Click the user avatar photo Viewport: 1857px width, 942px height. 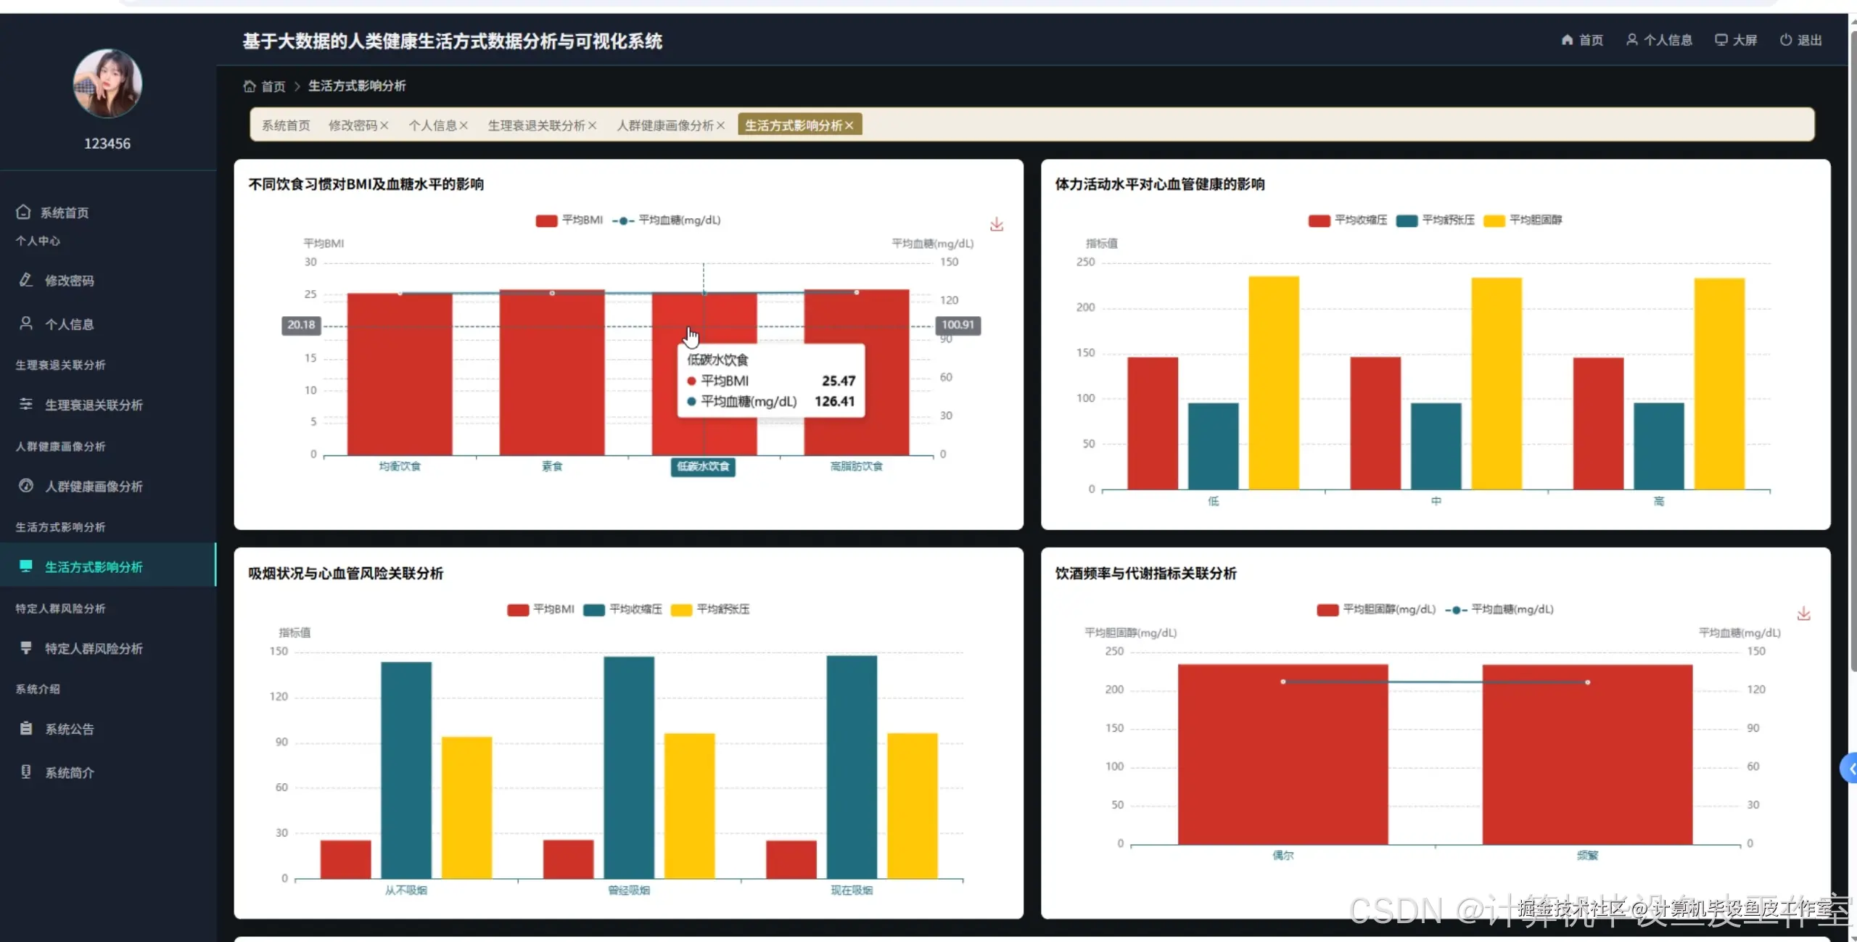tap(107, 83)
